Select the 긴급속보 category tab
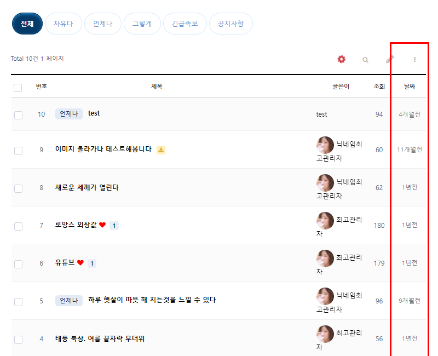Screen dimensions: 438x356 coord(185,24)
